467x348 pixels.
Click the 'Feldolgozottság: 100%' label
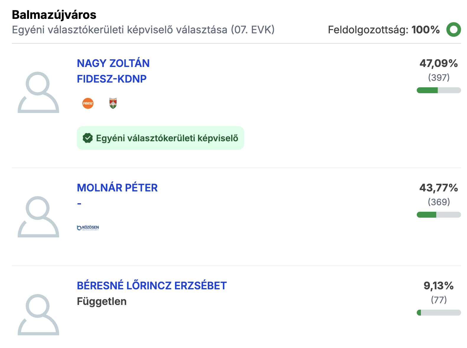pos(384,30)
